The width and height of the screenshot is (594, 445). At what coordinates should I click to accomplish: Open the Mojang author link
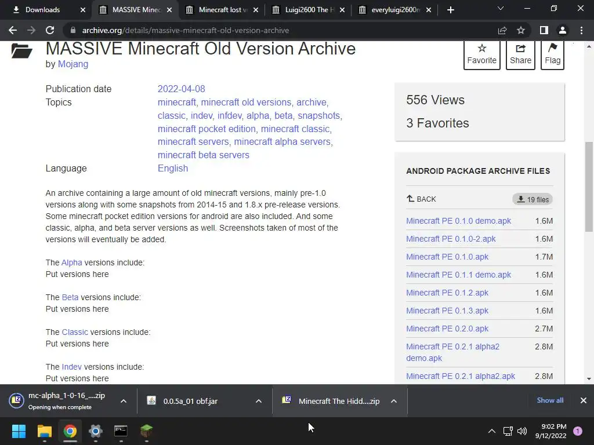73,64
